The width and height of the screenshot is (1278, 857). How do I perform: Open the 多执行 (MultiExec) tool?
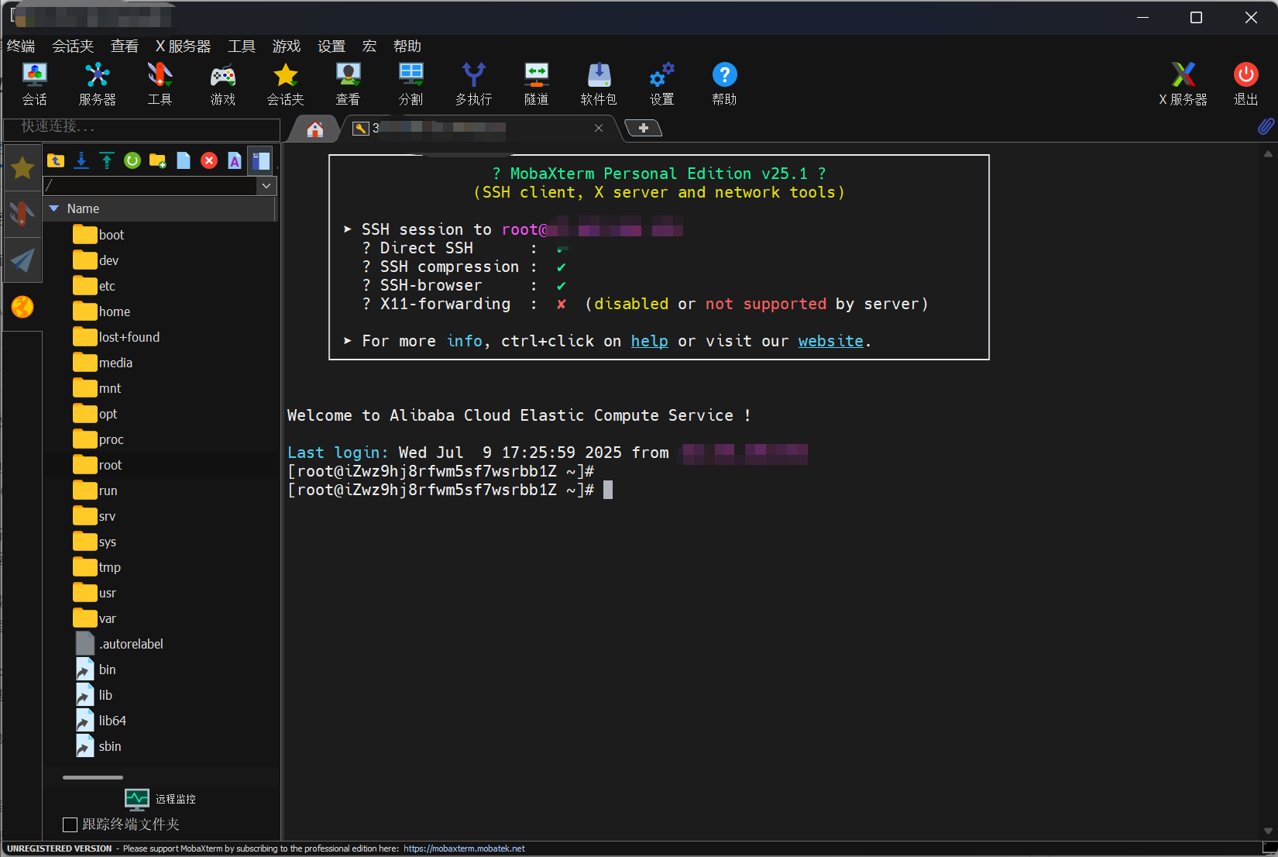(x=473, y=83)
